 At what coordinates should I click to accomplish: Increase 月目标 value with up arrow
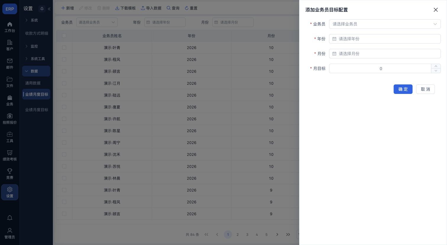tap(436, 66)
